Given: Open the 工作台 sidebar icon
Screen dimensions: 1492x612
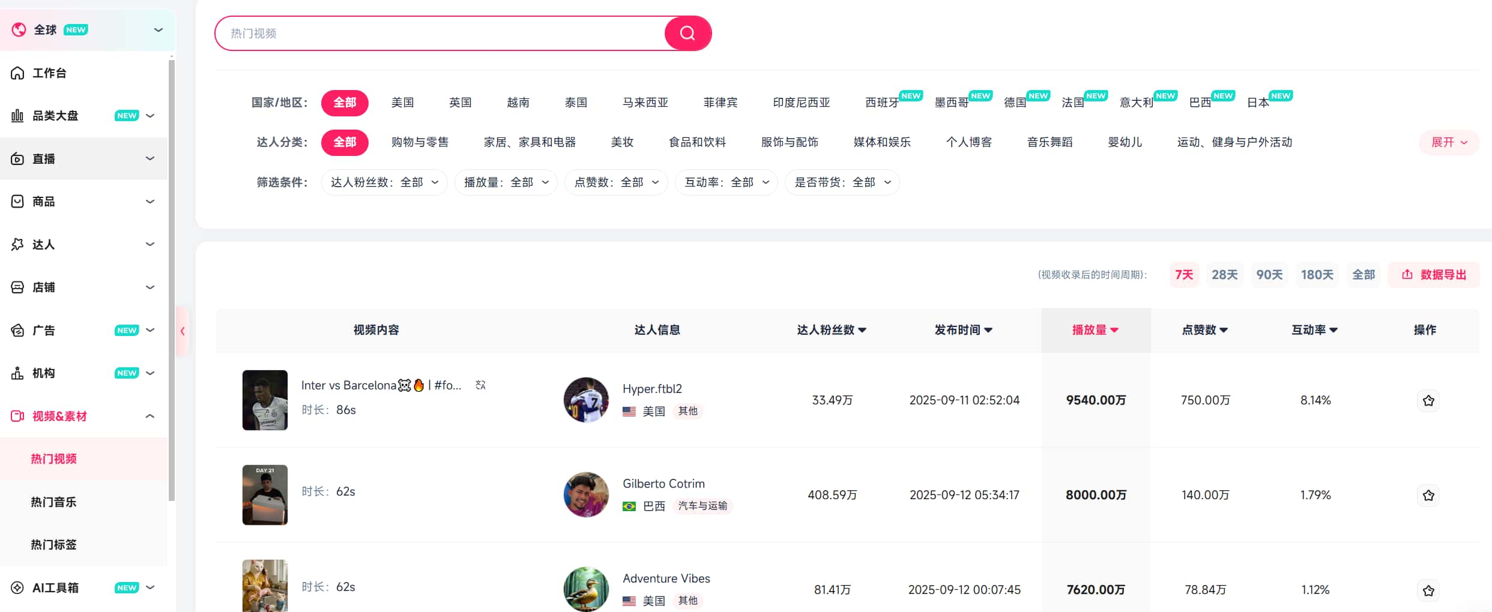Looking at the screenshot, I should 17,73.
